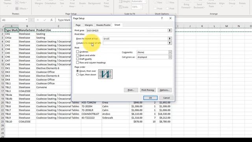Toggle the Black and white checkbox
Image resolution: width=252 pixels, height=142 pixels.
[x=78, y=55]
